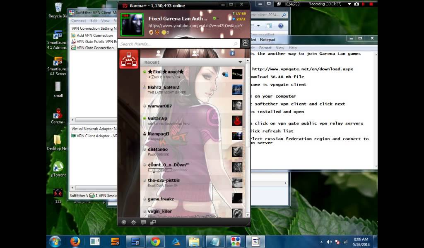424x248 pixels.
Task: Click the add friend icon beside search
Action: point(245,43)
